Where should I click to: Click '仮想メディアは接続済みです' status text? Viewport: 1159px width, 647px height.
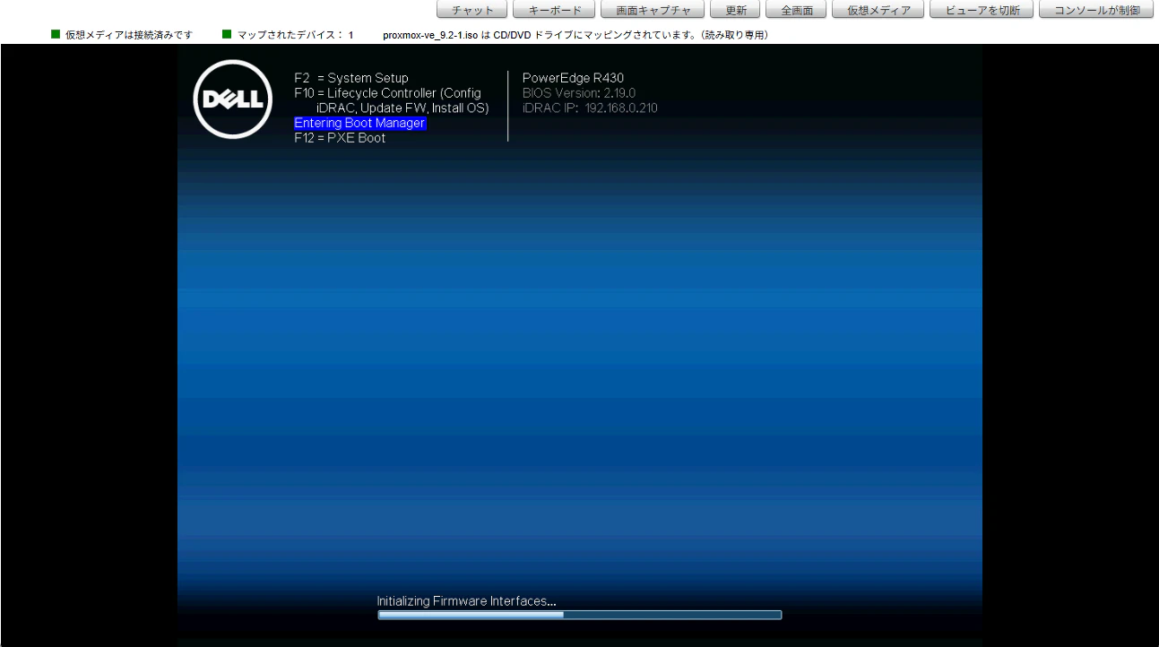129,34
